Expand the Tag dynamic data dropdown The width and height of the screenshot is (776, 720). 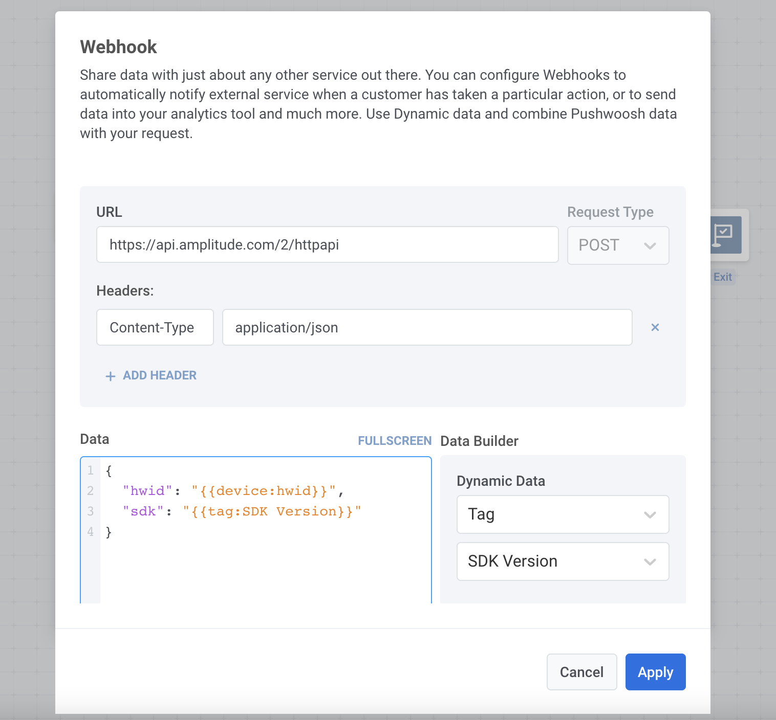[x=563, y=514]
